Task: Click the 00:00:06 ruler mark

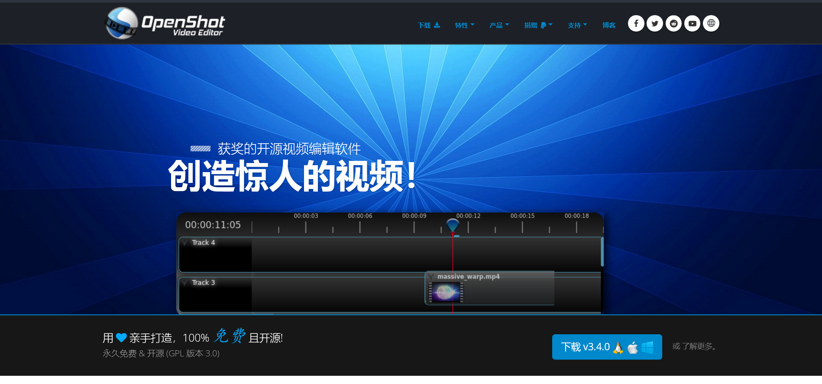Action: [360, 216]
